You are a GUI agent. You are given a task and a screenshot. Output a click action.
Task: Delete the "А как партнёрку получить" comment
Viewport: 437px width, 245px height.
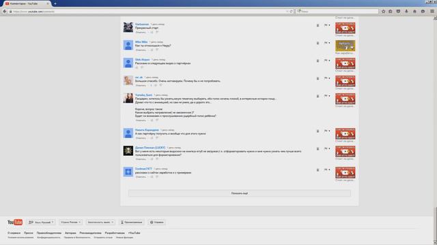[318, 131]
